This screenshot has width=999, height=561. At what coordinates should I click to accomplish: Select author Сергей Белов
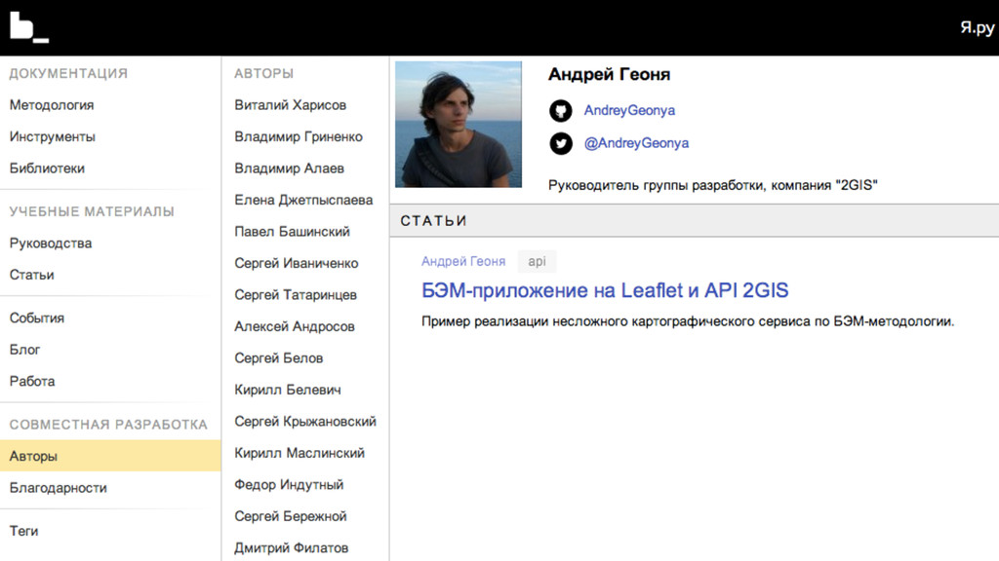coord(278,358)
